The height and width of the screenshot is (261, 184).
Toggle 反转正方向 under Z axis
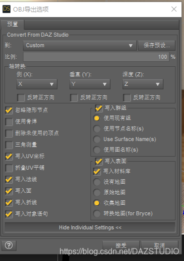pos(127,98)
